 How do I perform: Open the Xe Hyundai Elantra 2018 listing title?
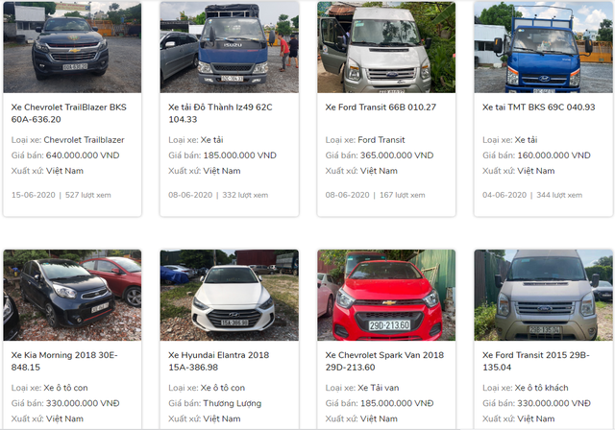(x=219, y=361)
